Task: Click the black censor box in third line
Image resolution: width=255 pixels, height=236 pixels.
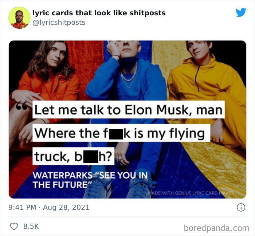Action: [91, 157]
